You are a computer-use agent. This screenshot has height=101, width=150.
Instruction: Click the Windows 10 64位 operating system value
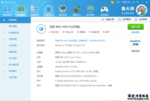pos(70,45)
